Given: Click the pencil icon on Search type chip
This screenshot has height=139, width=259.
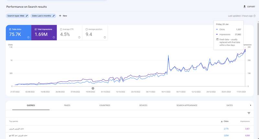Looking at the screenshot, I should click(x=27, y=16).
